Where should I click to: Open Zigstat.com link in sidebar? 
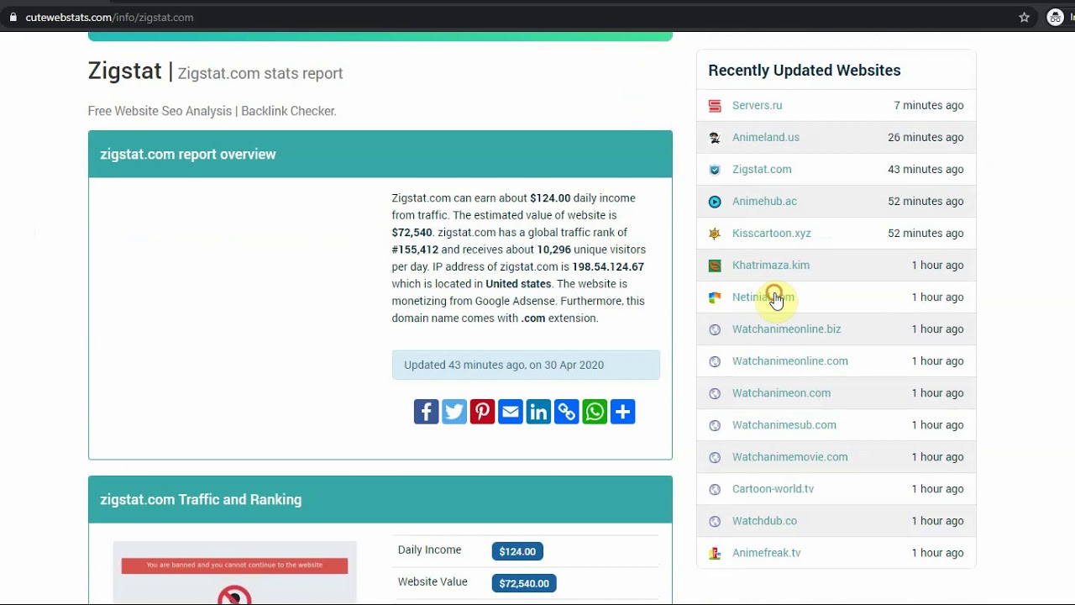[x=762, y=169]
